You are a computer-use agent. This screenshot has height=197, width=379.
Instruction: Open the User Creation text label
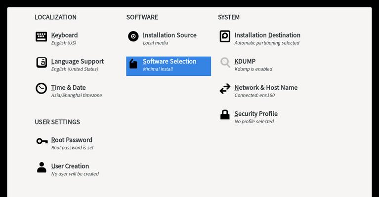pyautogui.click(x=70, y=166)
